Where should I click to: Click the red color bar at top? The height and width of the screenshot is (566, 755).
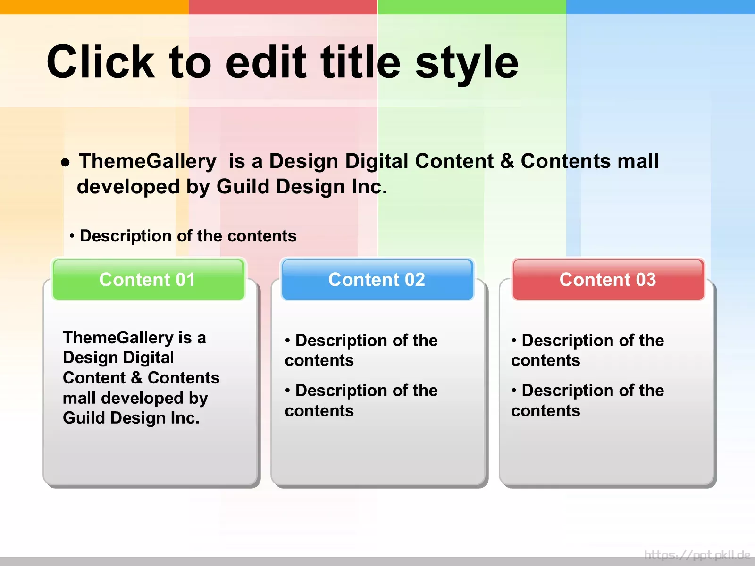tap(283, 7)
